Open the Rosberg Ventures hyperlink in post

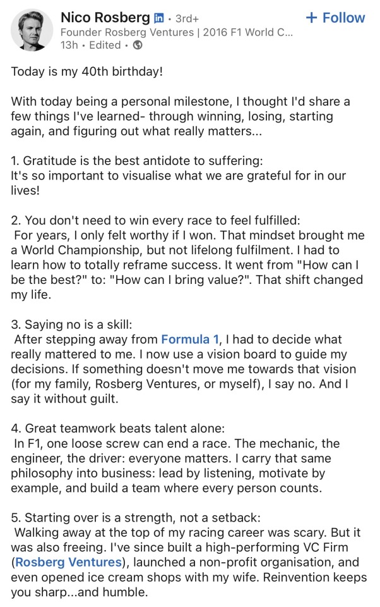coord(68,562)
